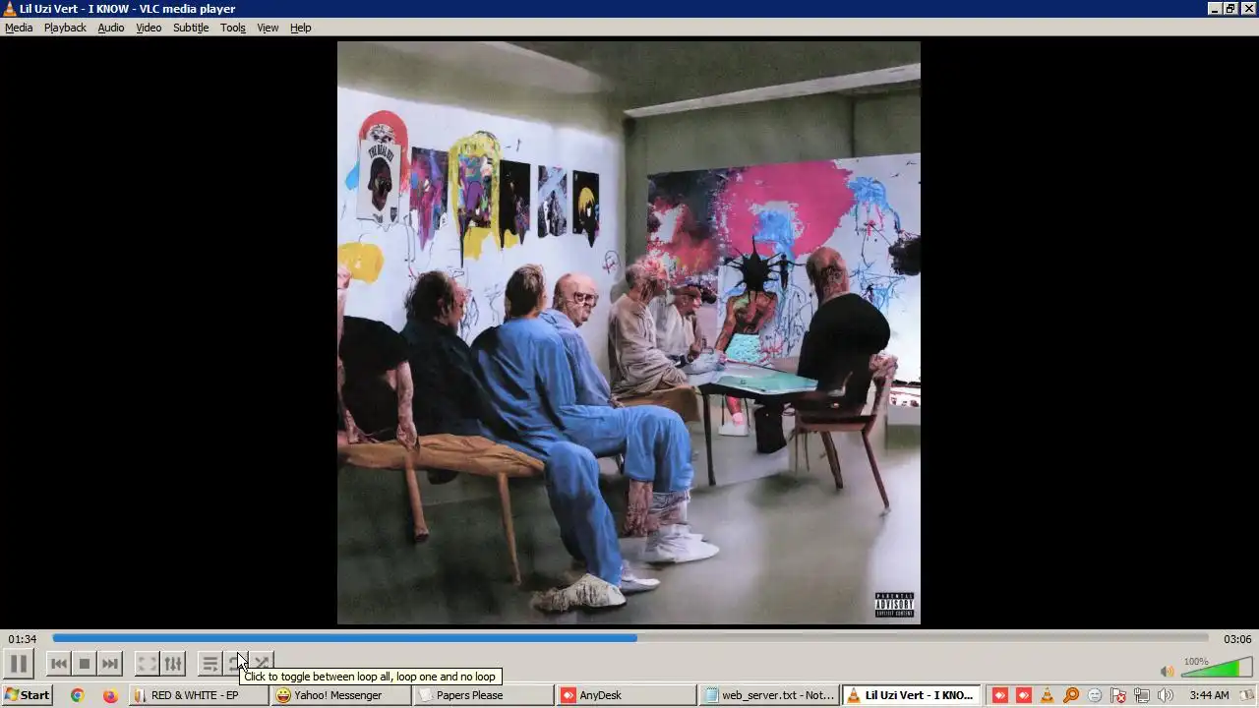The image size is (1259, 708).
Task: Click VLC cone tray icon
Action: tap(1048, 695)
